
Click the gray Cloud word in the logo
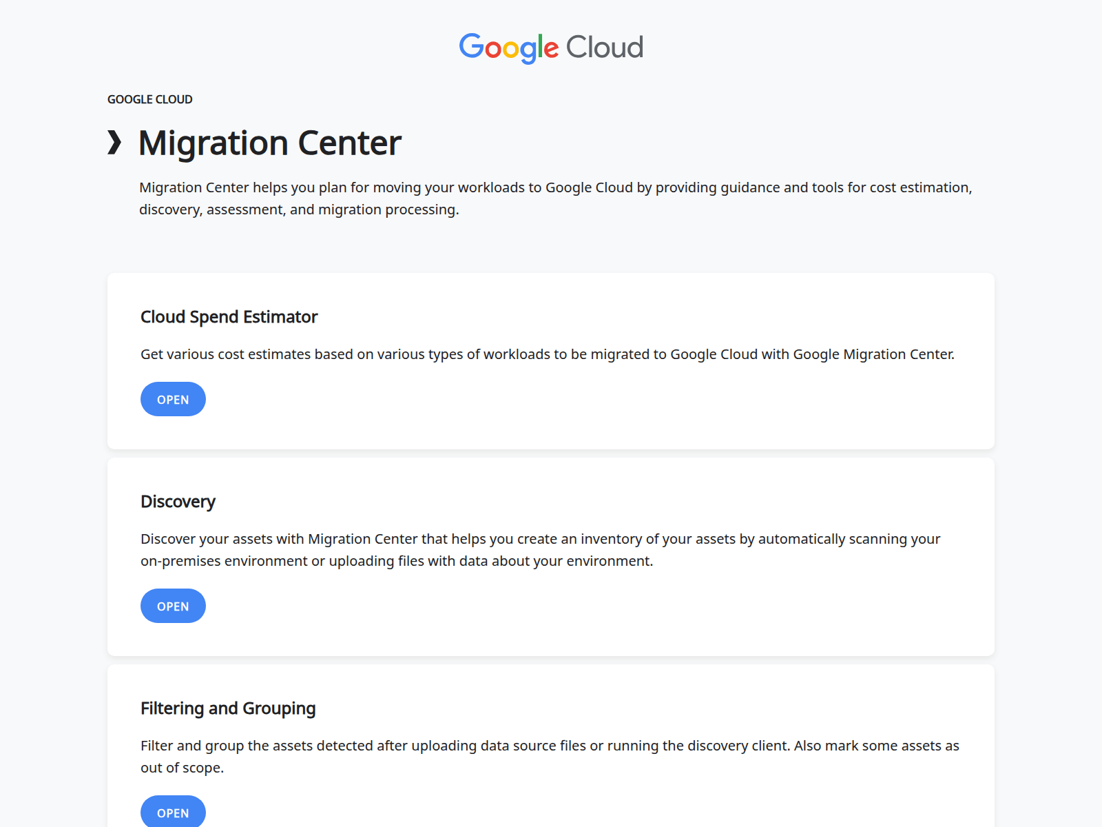[x=604, y=48]
